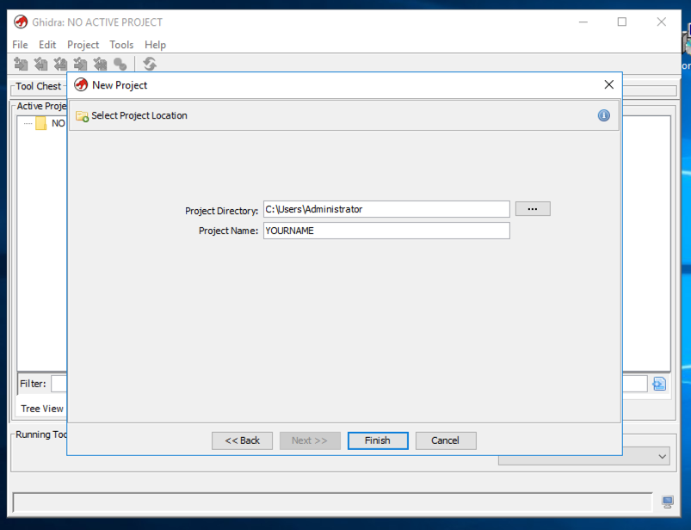Close the Ghidra main window

tap(662, 22)
